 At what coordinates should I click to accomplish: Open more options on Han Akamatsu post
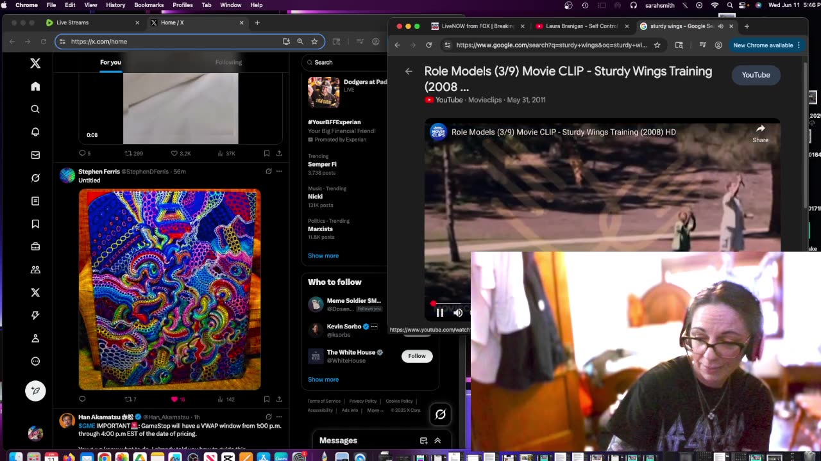[x=279, y=417]
